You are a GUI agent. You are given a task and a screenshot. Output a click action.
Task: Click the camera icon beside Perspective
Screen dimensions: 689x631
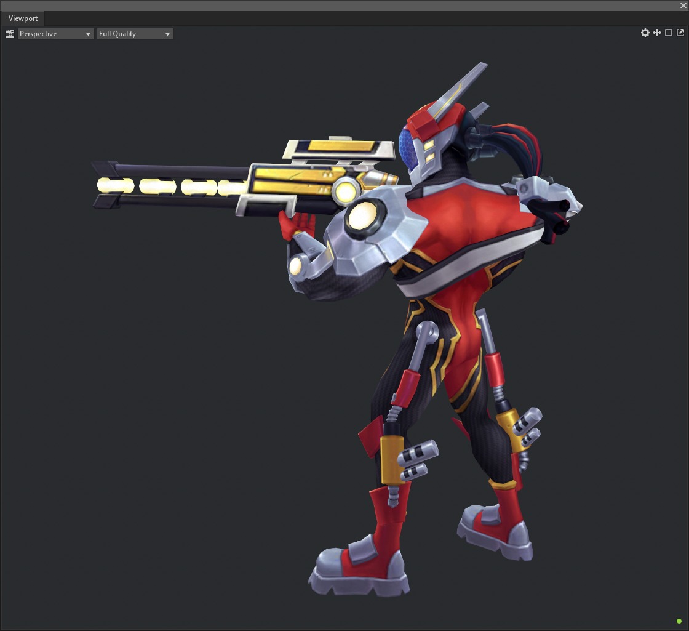pos(10,34)
